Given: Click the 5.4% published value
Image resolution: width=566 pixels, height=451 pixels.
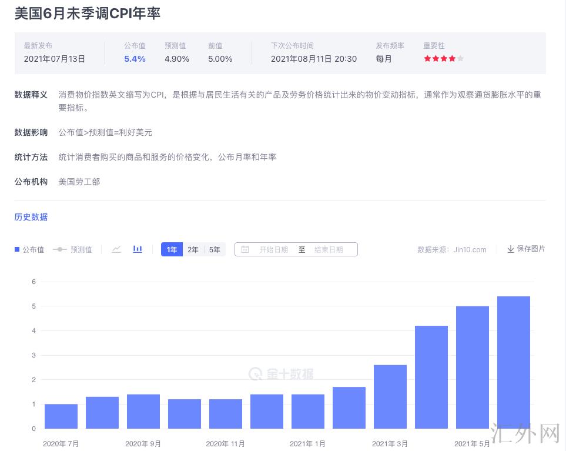Looking at the screenshot, I should 135,59.
